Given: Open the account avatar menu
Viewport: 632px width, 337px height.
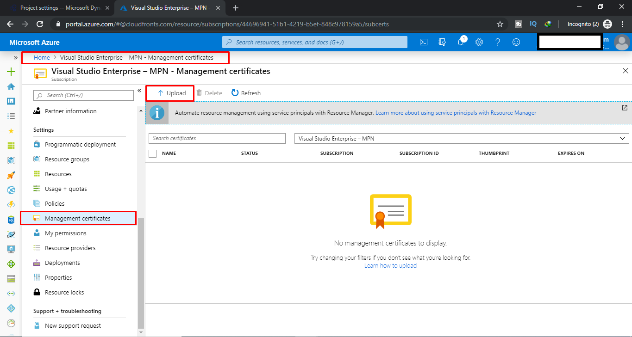Looking at the screenshot, I should [621, 42].
